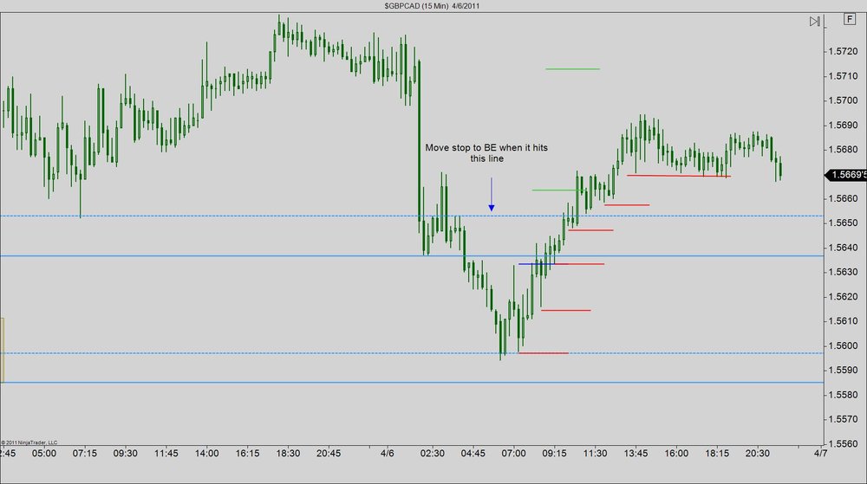Screen dimensions: 867x484
Task: Click the 1.5620 price axis label
Action: click(x=843, y=297)
